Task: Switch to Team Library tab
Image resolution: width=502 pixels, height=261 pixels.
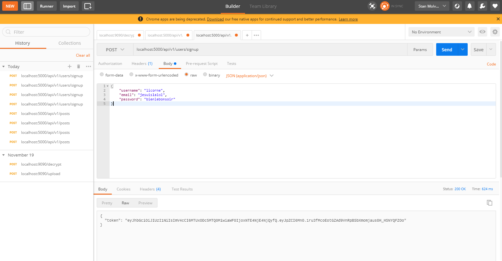Action: [x=263, y=6]
